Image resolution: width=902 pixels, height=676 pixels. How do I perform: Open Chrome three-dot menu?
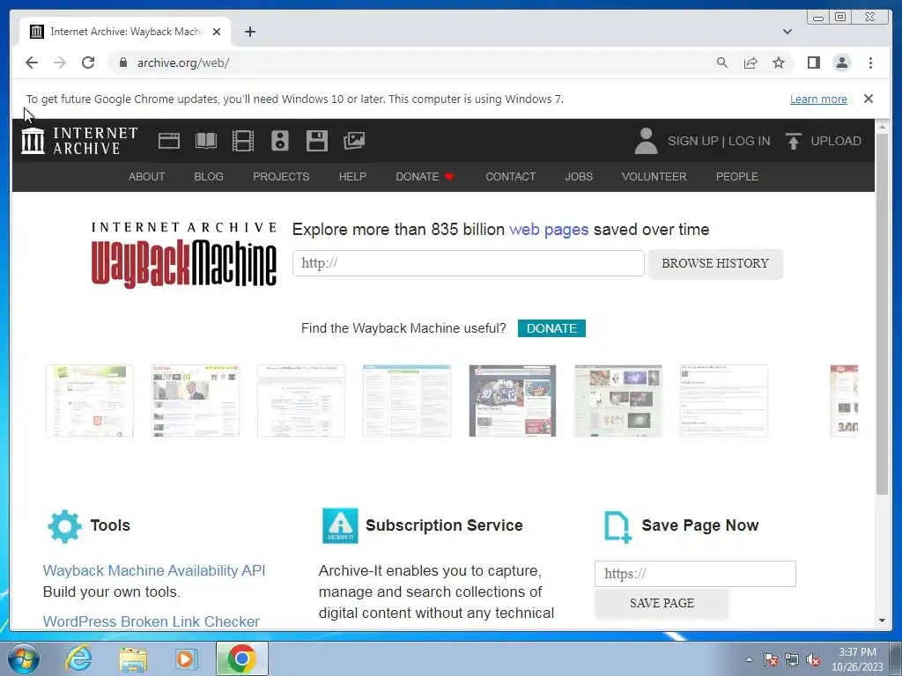(870, 62)
